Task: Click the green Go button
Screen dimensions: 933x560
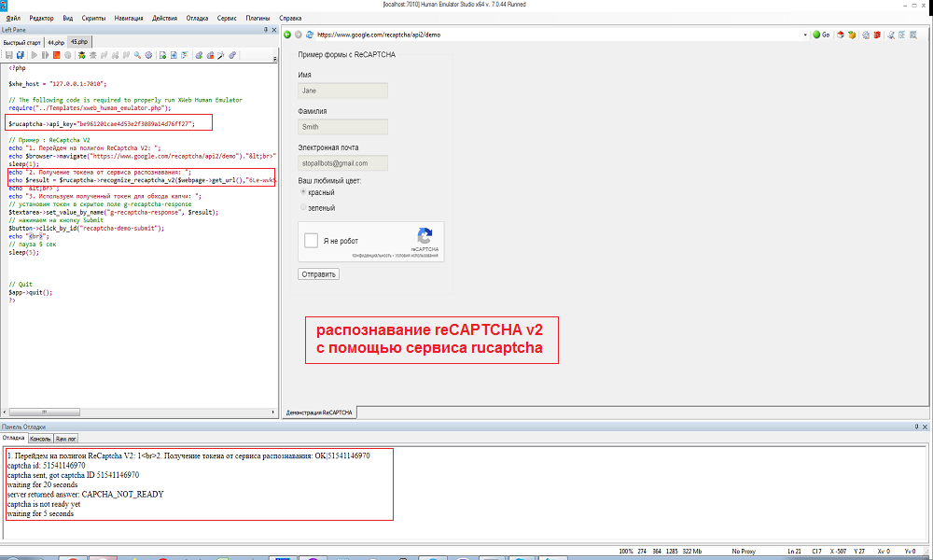Action: pyautogui.click(x=821, y=35)
